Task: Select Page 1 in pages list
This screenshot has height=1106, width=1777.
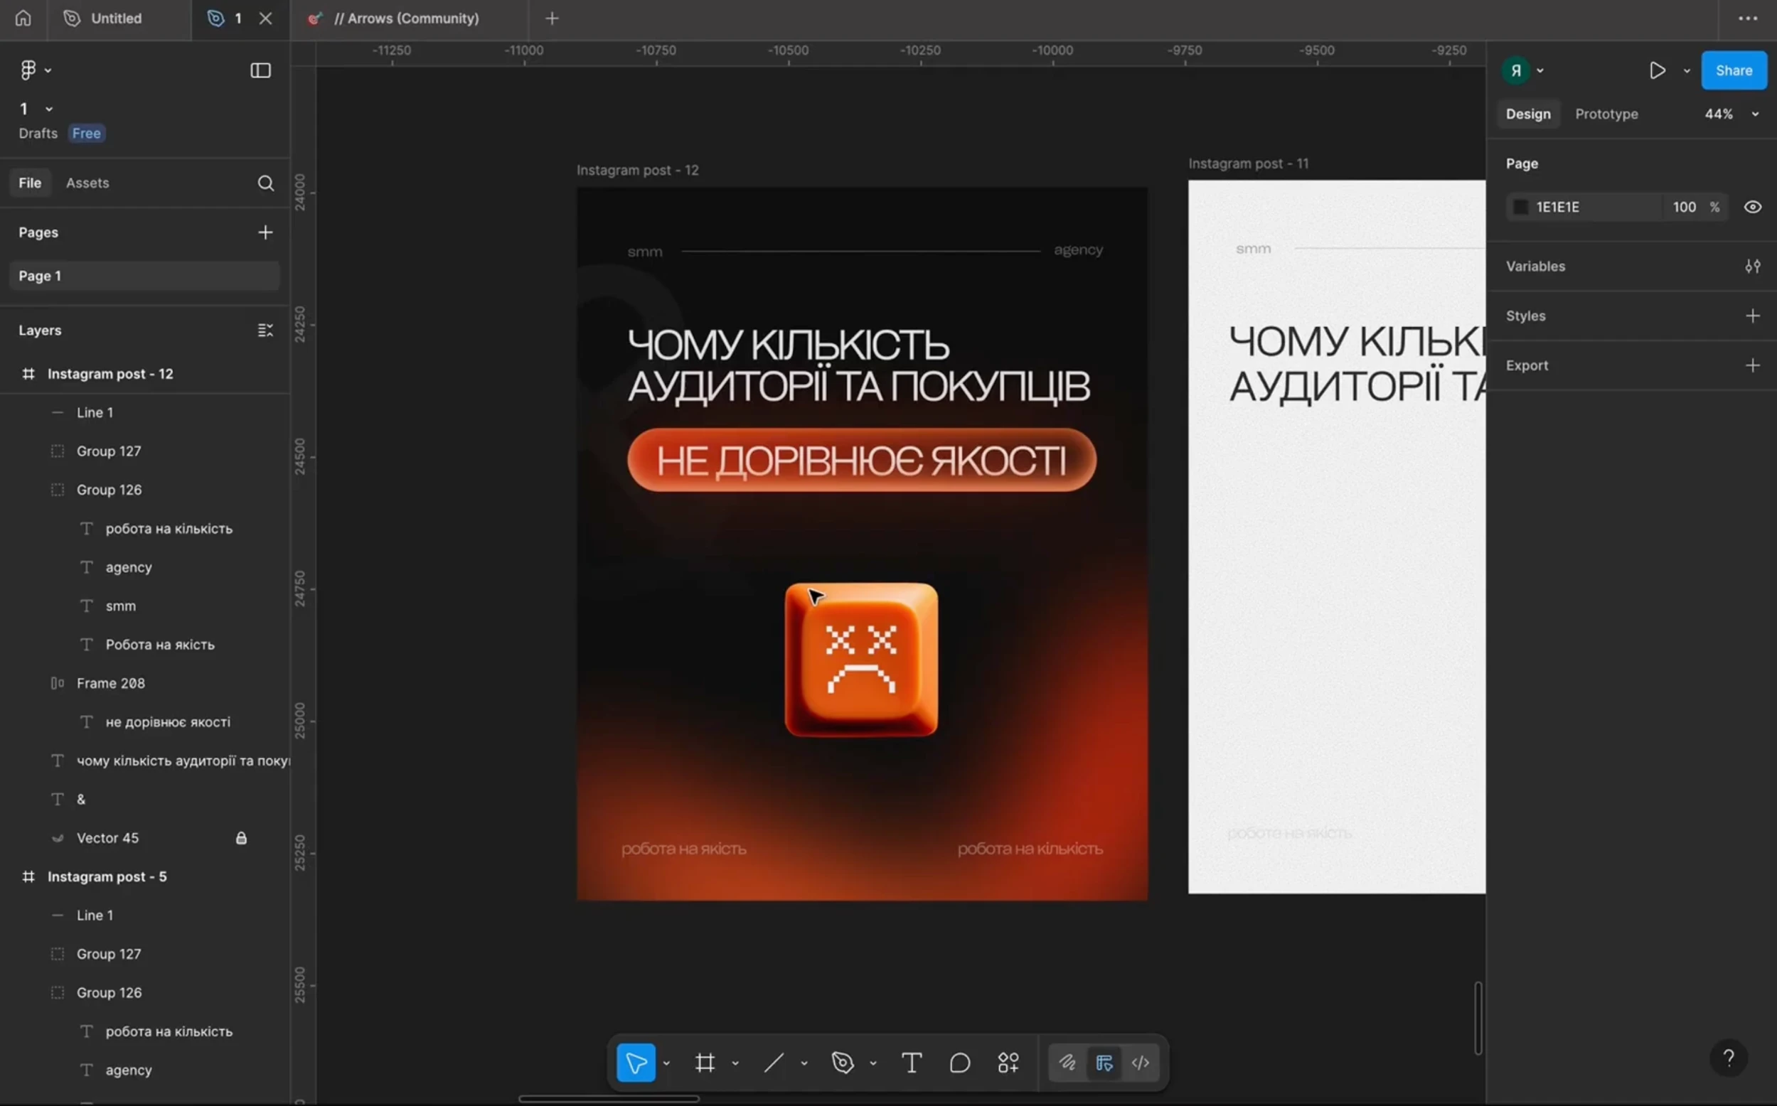Action: (144, 276)
